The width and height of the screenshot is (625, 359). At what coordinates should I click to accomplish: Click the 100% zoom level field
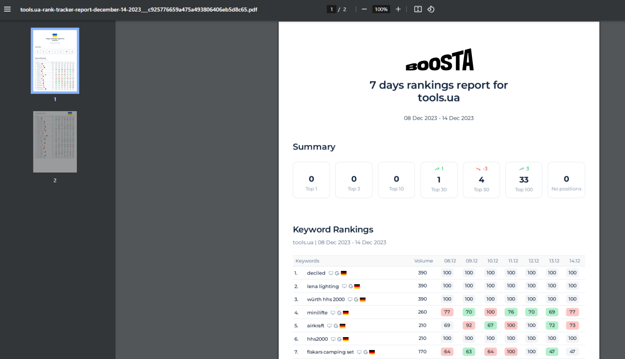[x=381, y=9]
